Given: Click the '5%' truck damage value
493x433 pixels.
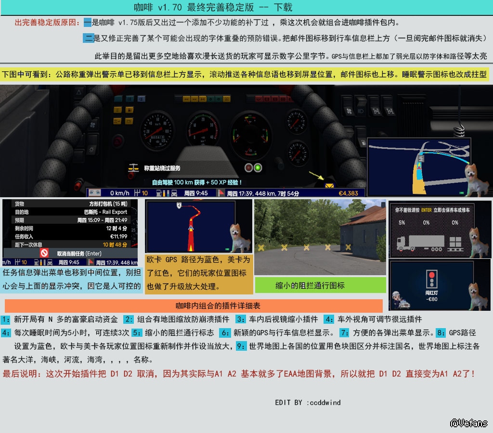Looking at the screenshot, I should 402,222.
